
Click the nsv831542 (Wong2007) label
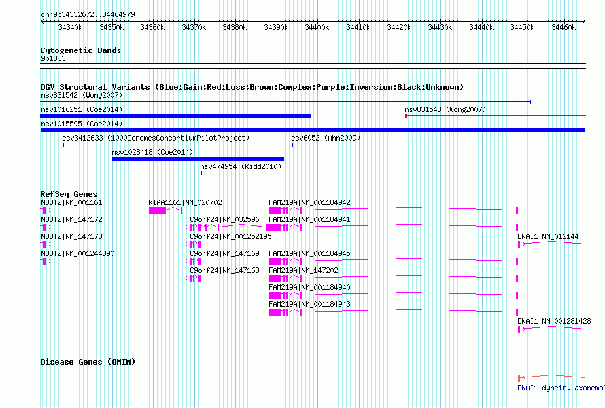(82, 95)
